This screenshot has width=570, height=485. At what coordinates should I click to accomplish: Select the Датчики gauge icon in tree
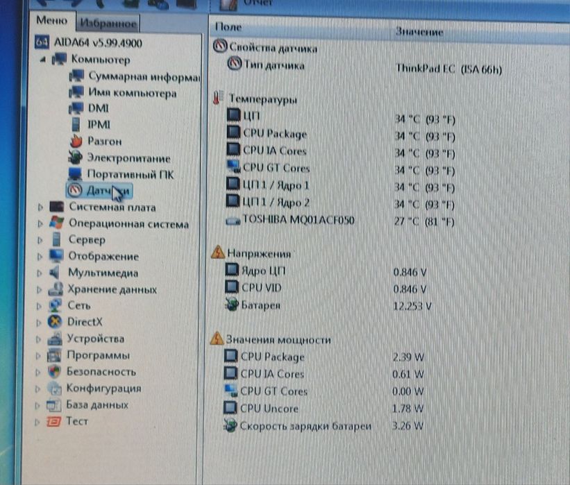[x=75, y=190]
